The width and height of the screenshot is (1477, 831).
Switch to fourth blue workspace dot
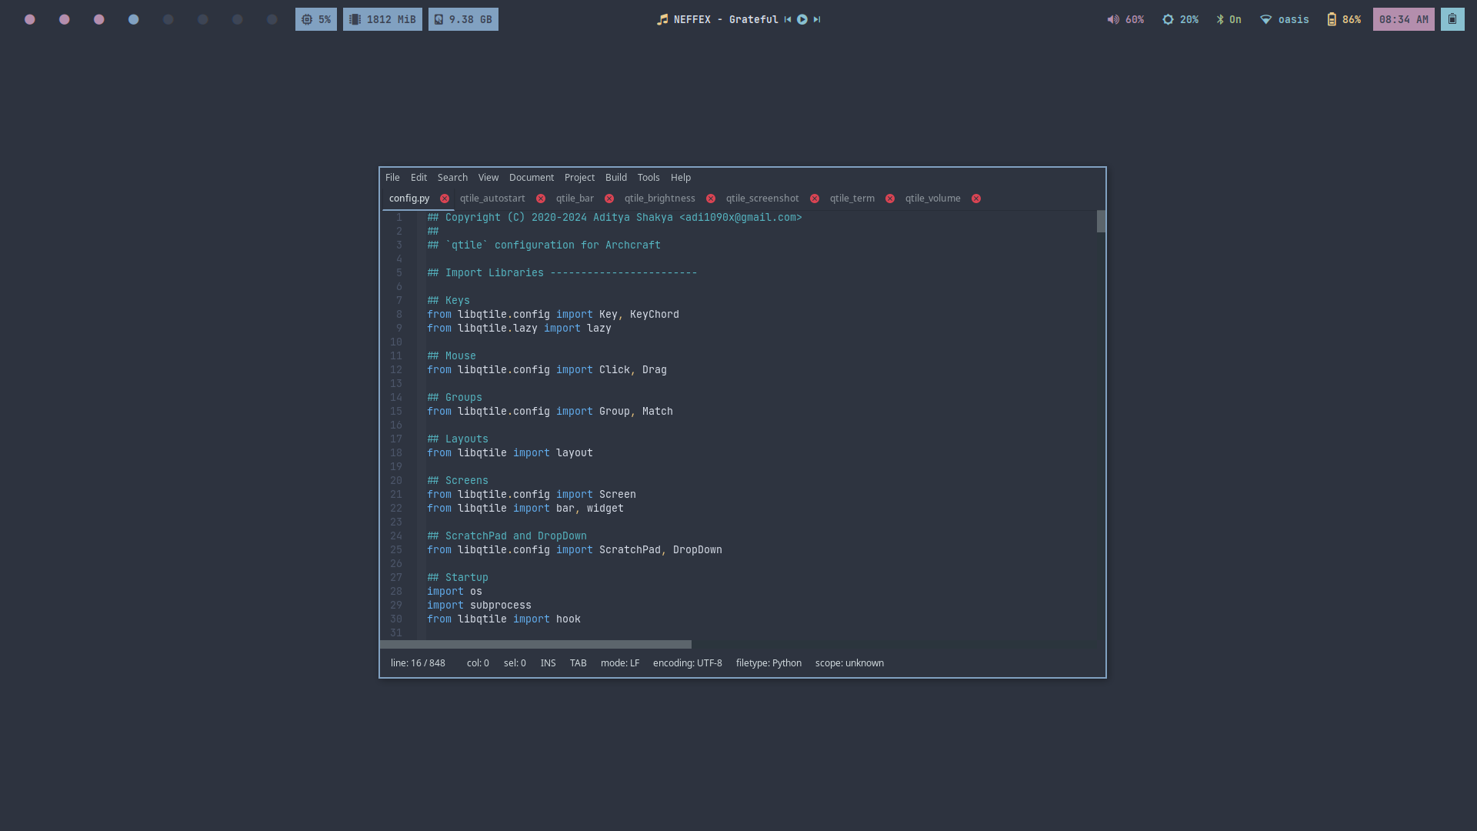pos(134,20)
